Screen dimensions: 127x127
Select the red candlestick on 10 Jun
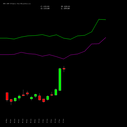[40, 98]
